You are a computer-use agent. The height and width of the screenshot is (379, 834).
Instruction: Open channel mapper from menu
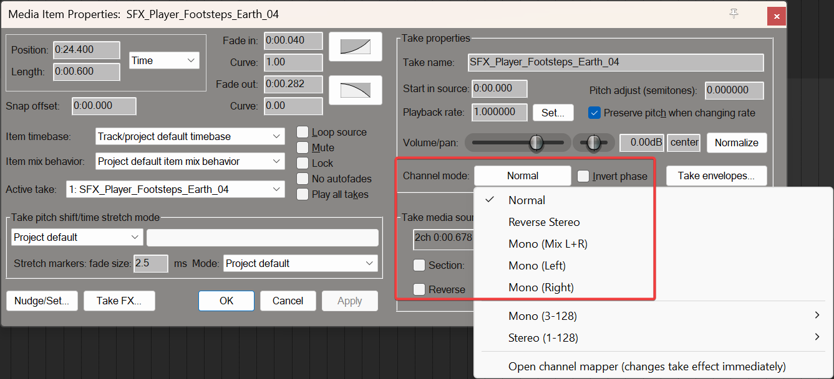[653, 367]
